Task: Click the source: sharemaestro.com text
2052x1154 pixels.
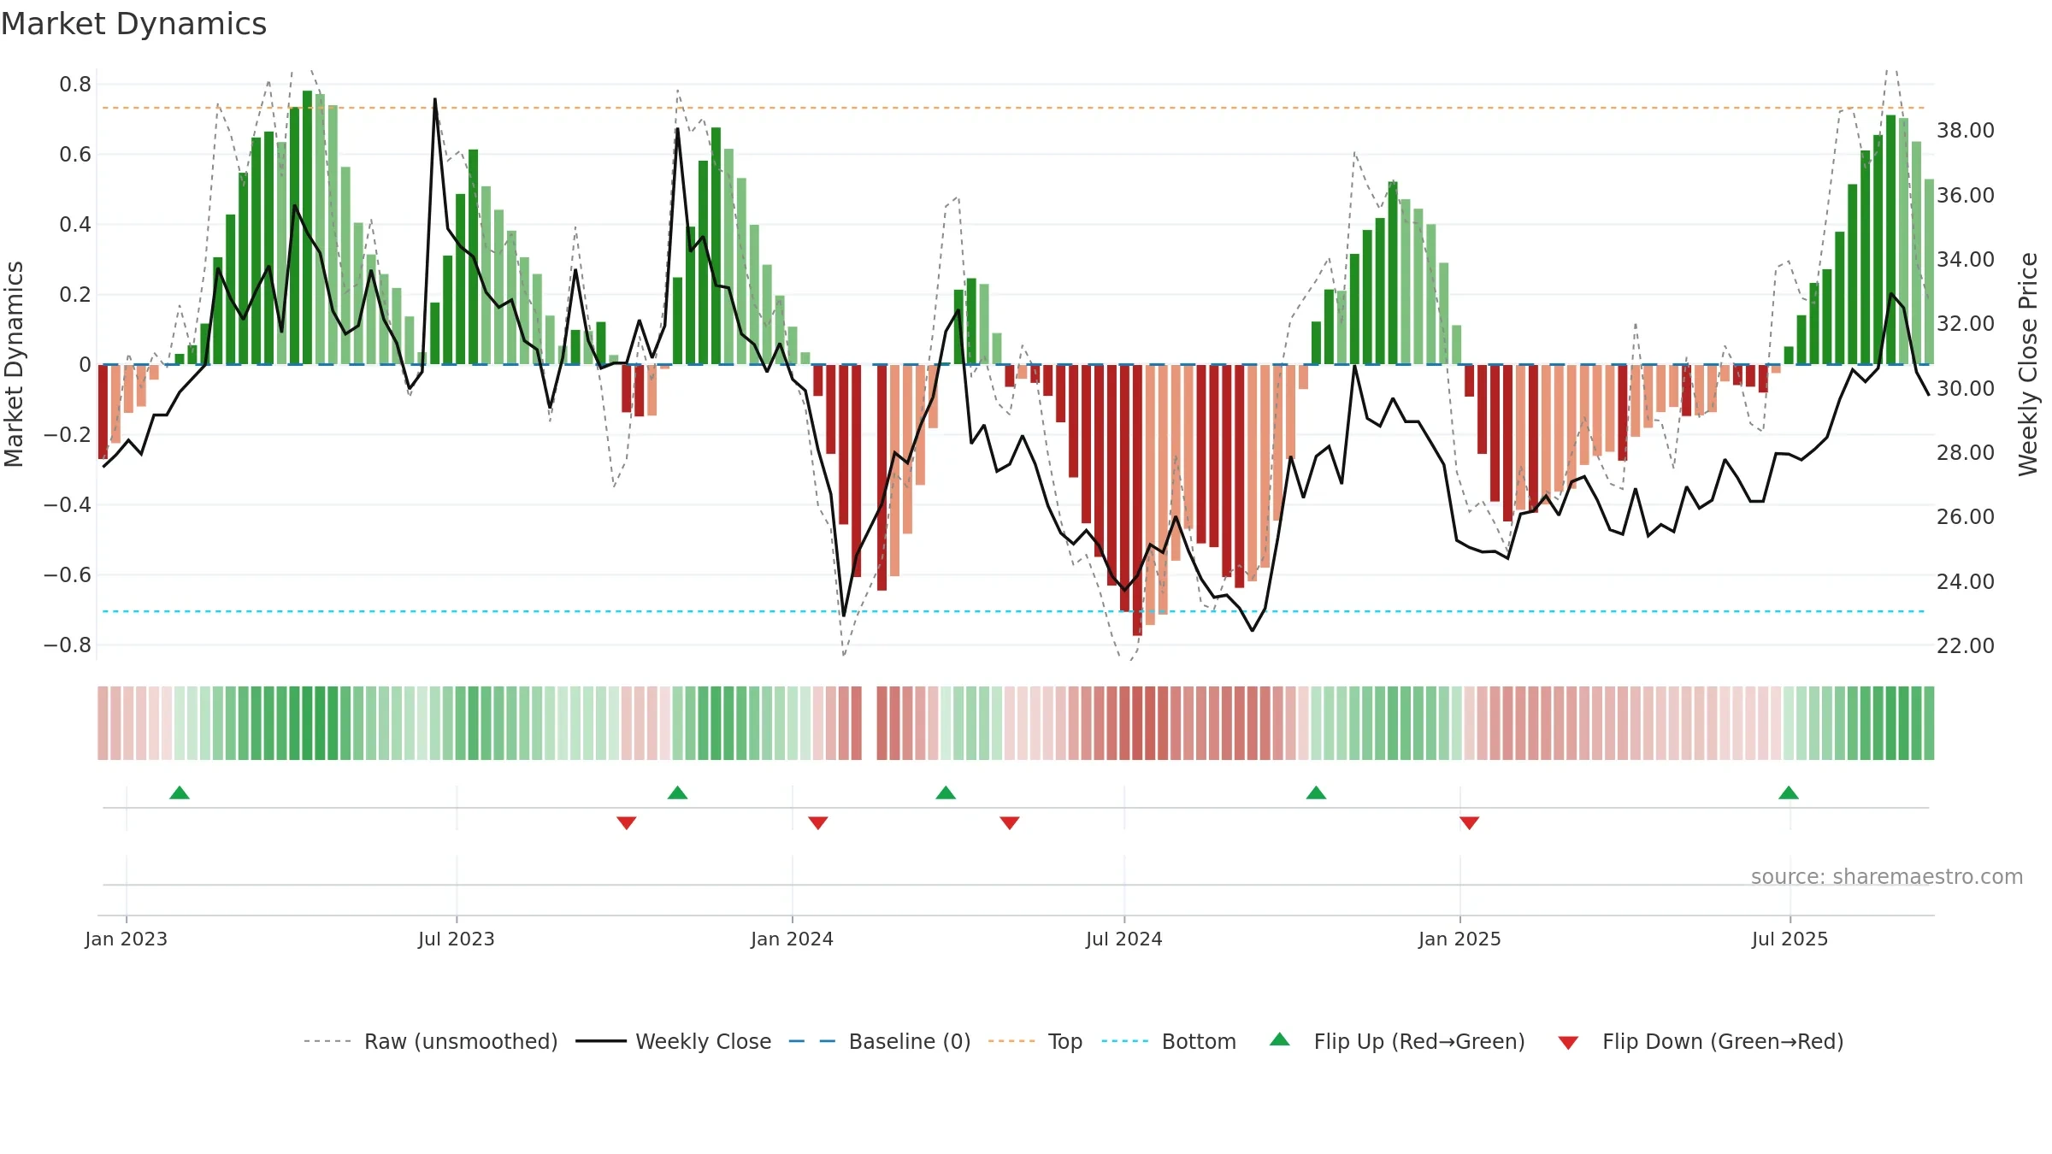Action: coord(1887,876)
